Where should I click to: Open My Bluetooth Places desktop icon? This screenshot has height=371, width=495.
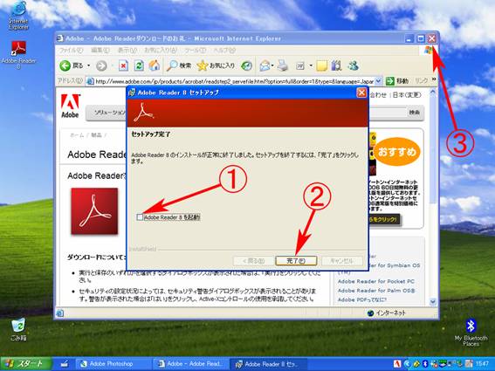[x=471, y=333]
